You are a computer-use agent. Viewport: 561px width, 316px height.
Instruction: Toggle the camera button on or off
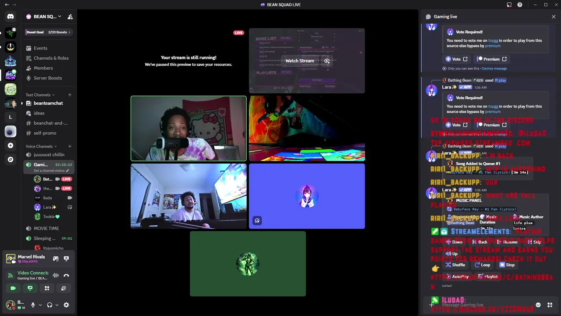13,288
